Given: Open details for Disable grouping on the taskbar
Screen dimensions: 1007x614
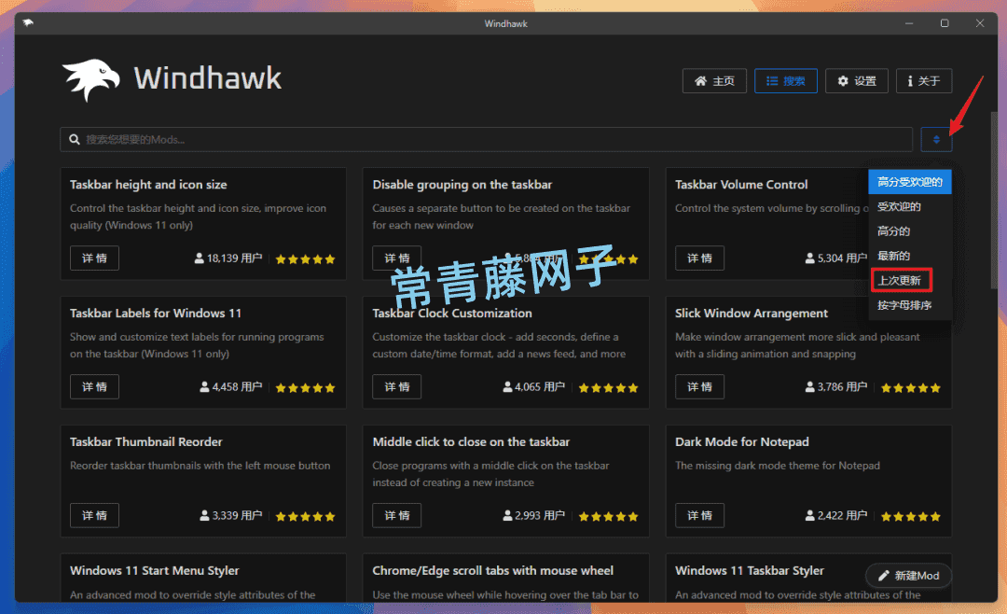Looking at the screenshot, I should point(397,258).
